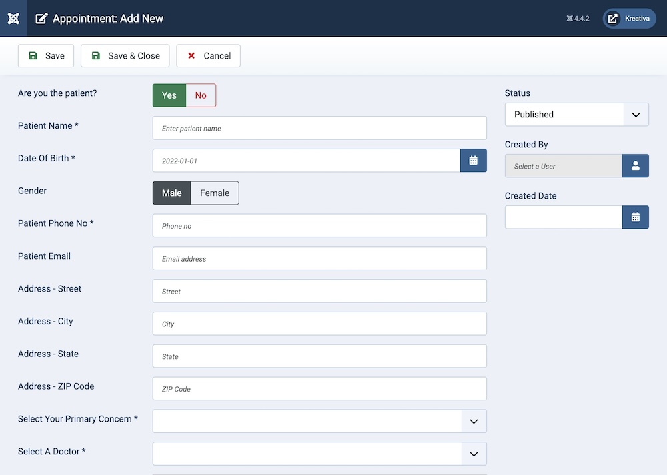Select Yes for Are you the patient
The height and width of the screenshot is (475, 667).
(169, 95)
